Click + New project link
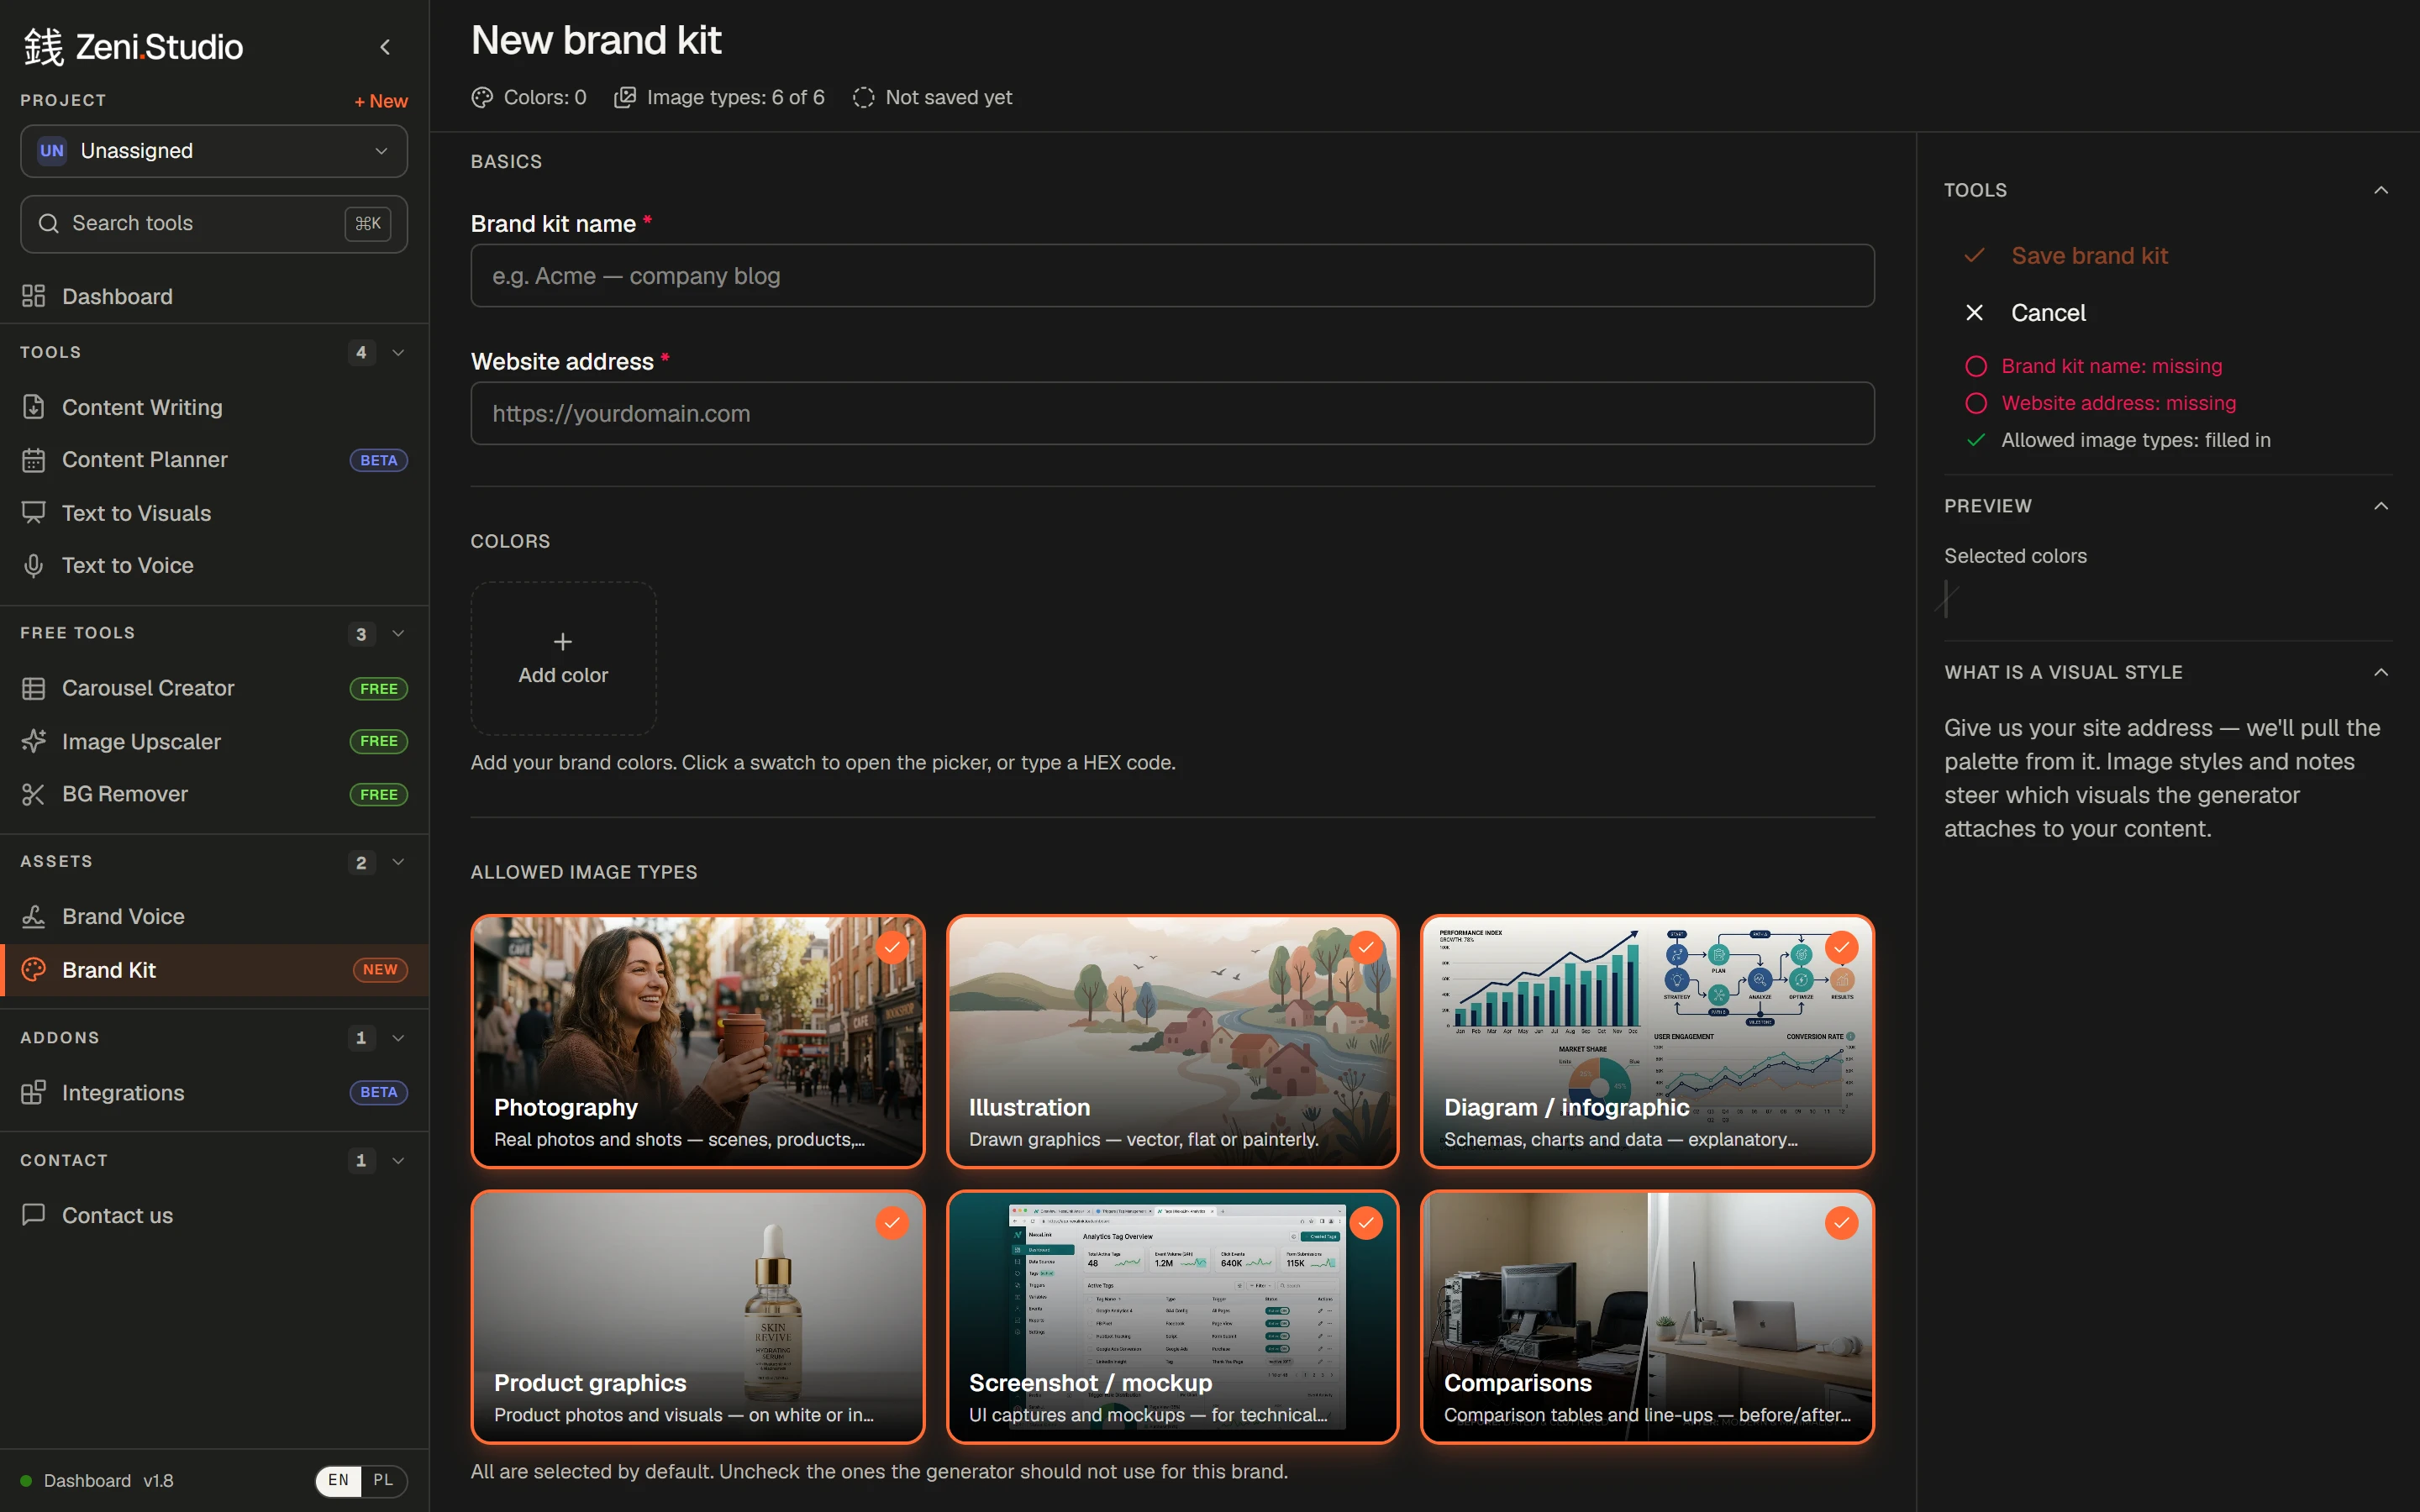The width and height of the screenshot is (2420, 1512). pos(381,101)
